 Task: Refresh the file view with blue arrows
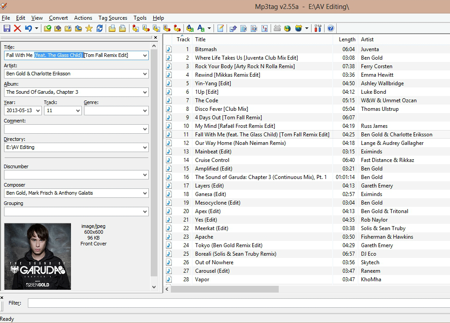coord(100,28)
